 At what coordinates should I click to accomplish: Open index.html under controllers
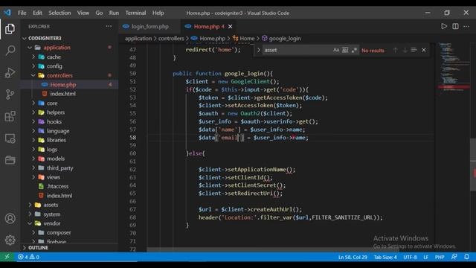[69, 94]
